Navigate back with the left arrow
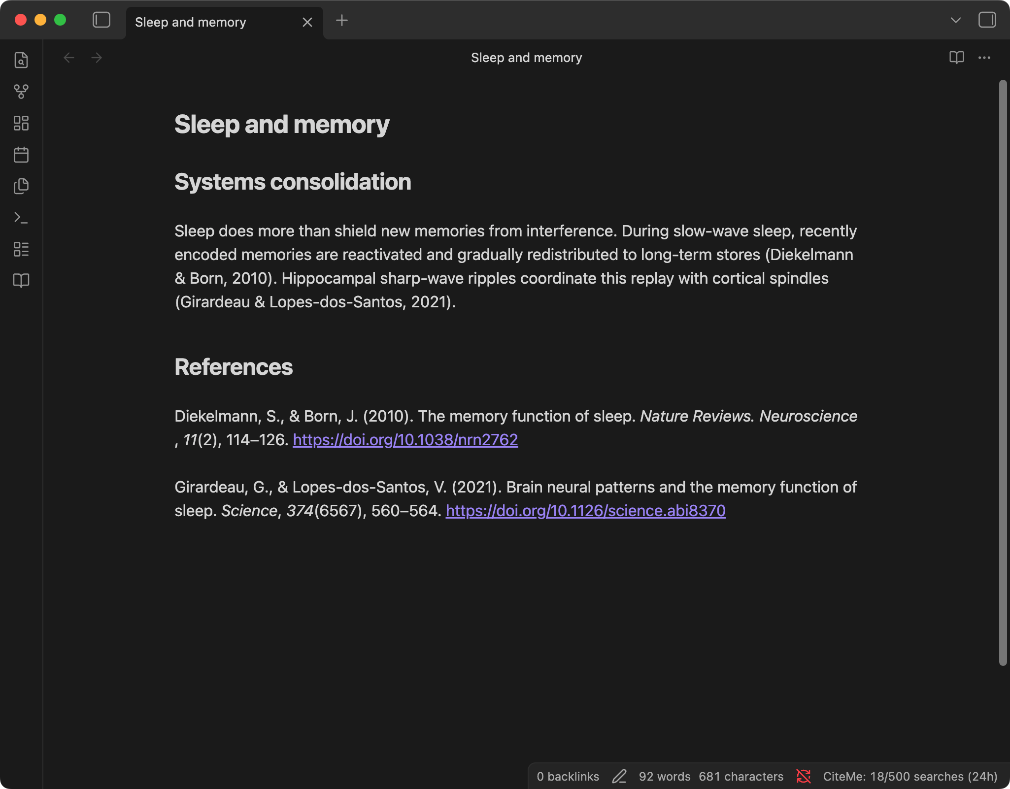The width and height of the screenshot is (1010, 789). coord(69,58)
